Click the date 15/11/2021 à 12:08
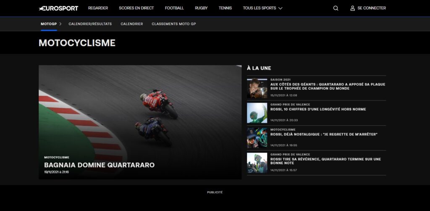This screenshot has width=430, height=211. click(x=283, y=95)
